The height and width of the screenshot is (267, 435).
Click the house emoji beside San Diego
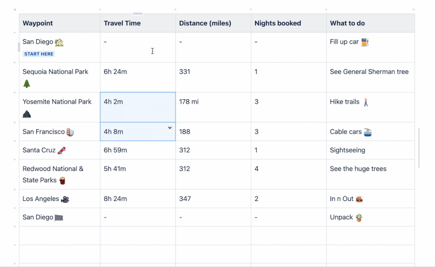click(x=59, y=42)
